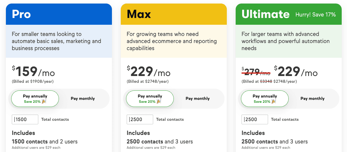Click Ultimate plan total contacts field
The height and width of the screenshot is (152, 347).
255,120
